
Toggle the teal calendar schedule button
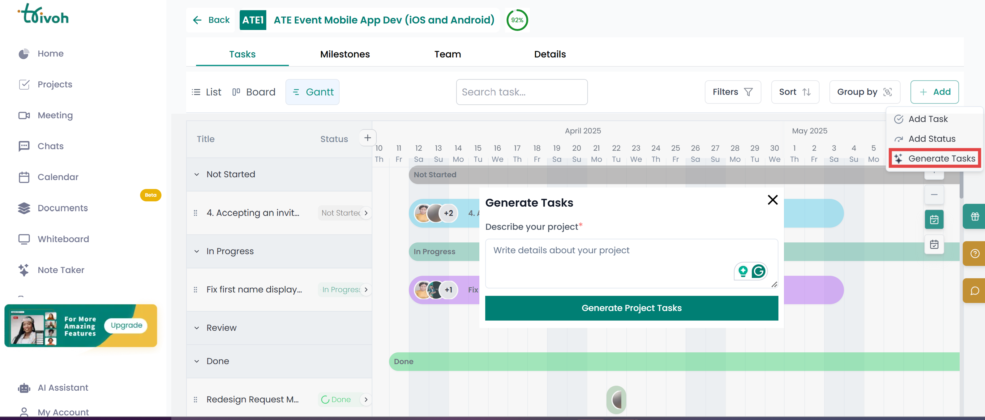[934, 220]
